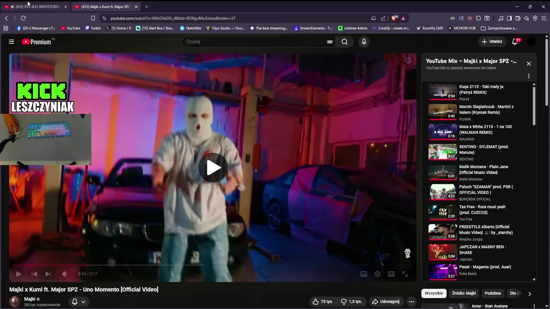
Task: Share the video with Udostępnij
Action: (x=386, y=302)
